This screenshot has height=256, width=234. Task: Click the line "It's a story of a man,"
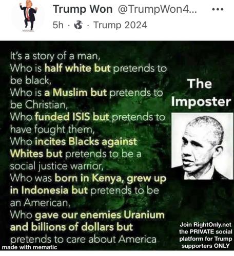click(55, 56)
